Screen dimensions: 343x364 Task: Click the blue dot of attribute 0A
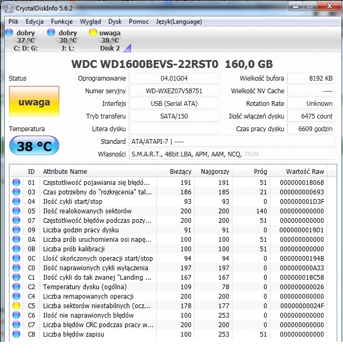[16, 239]
